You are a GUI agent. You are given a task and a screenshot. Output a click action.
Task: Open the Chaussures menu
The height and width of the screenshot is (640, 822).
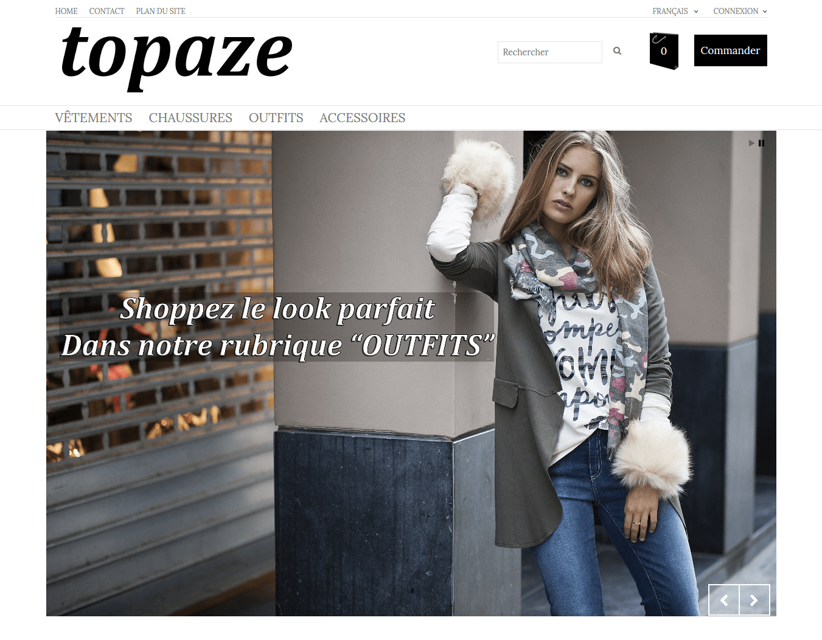click(x=190, y=118)
